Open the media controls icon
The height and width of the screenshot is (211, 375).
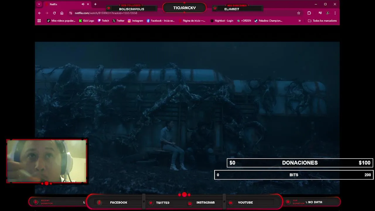pos(320,13)
